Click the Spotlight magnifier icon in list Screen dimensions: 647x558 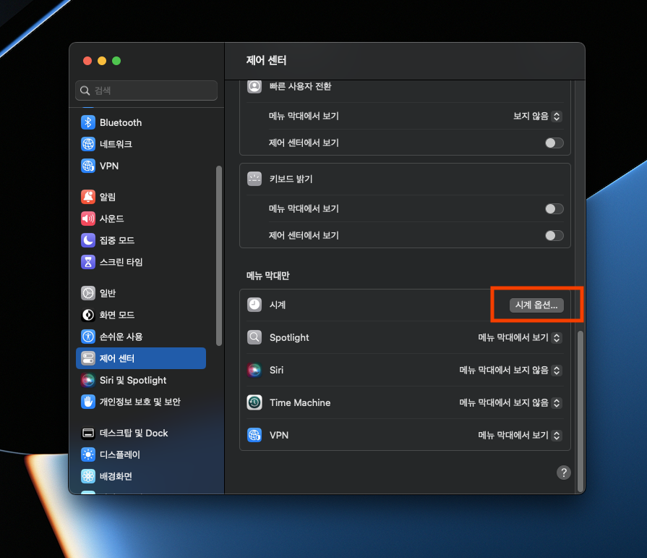(254, 337)
